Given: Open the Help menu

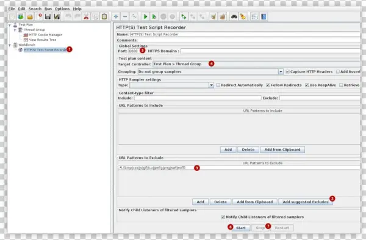Looking at the screenshot, I should click(77, 9).
